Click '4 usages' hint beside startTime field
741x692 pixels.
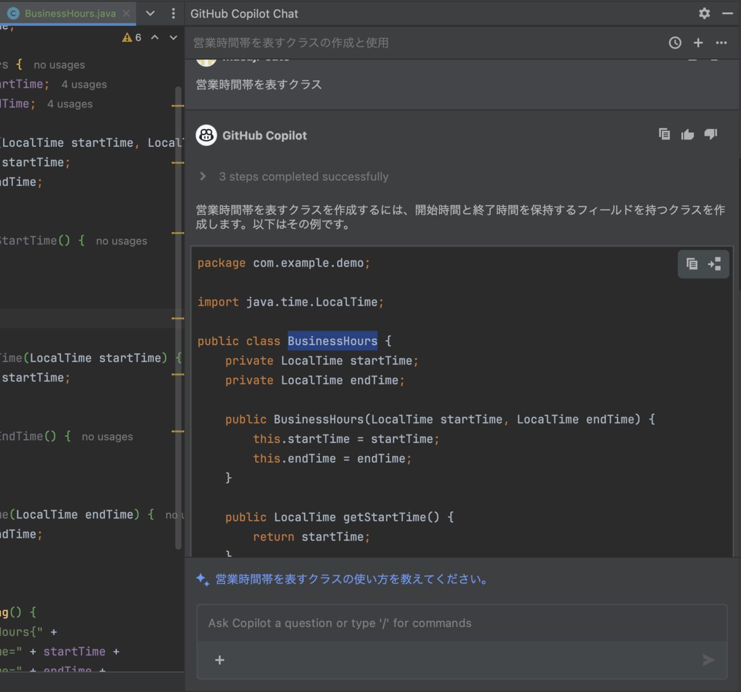84,85
